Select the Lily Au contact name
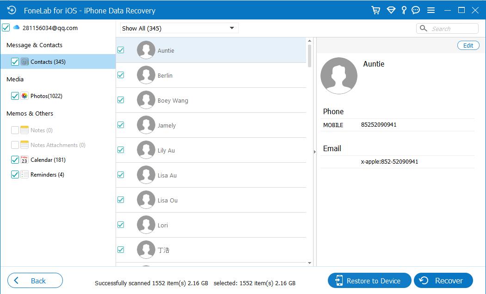The image size is (486, 294). point(166,150)
